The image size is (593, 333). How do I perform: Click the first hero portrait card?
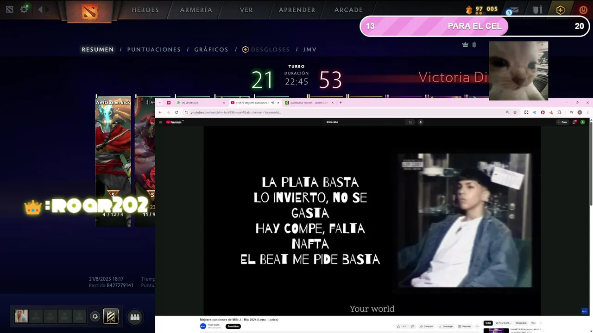[113, 161]
